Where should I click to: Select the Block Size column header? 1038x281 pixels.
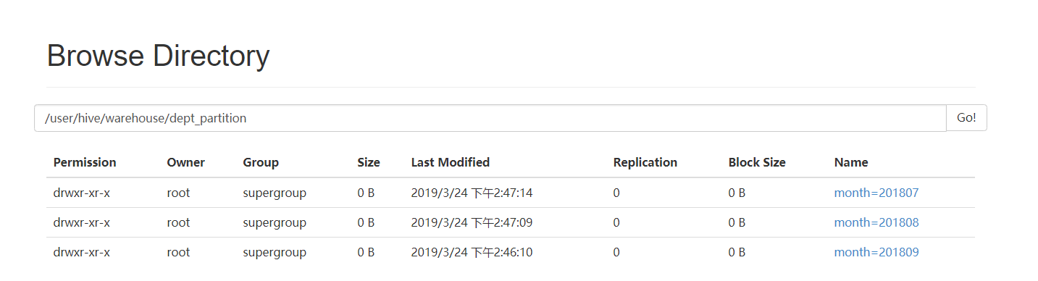click(757, 162)
